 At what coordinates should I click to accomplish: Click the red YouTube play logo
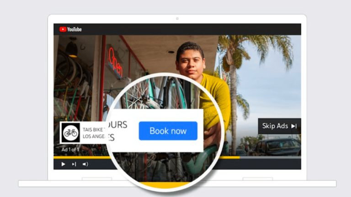63,29
